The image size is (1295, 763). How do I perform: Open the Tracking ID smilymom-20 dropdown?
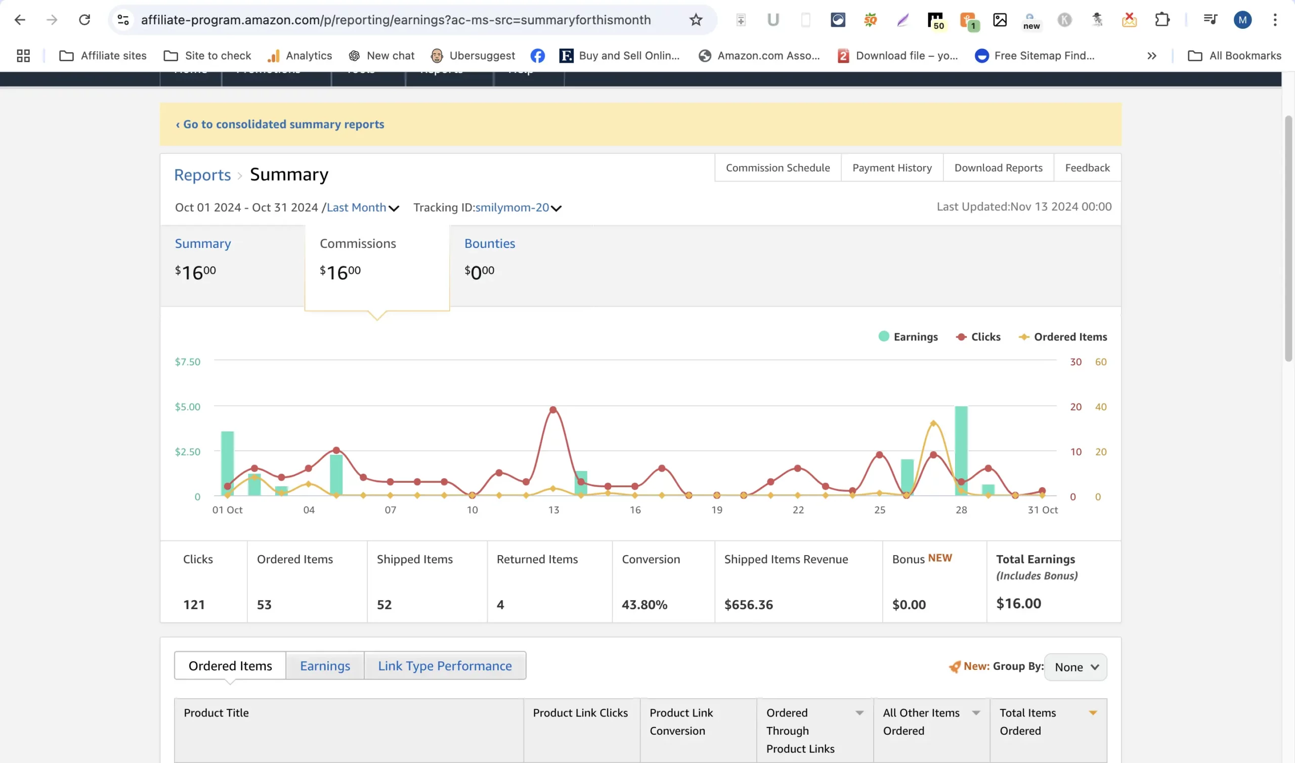518,207
